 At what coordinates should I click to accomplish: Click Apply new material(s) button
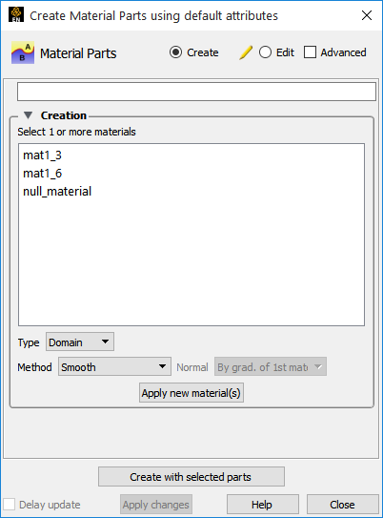pos(191,393)
